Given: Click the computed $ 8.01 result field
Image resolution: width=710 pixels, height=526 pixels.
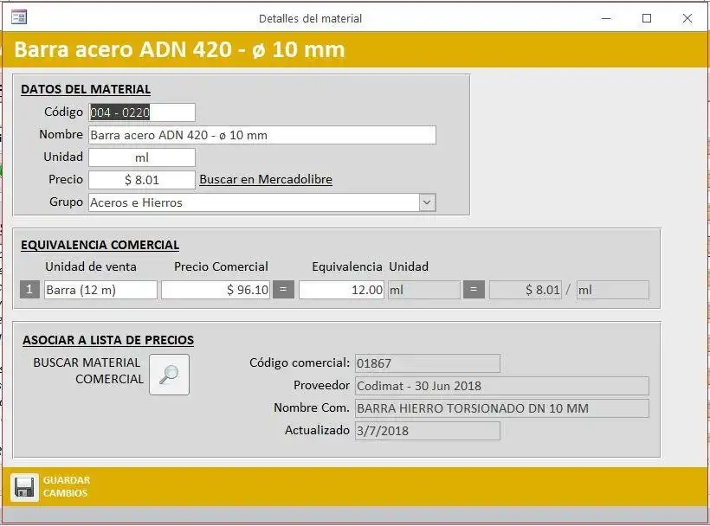Looking at the screenshot, I should pyautogui.click(x=526, y=290).
